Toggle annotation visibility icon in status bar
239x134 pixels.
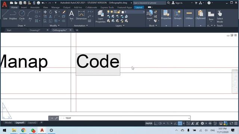click(193, 123)
